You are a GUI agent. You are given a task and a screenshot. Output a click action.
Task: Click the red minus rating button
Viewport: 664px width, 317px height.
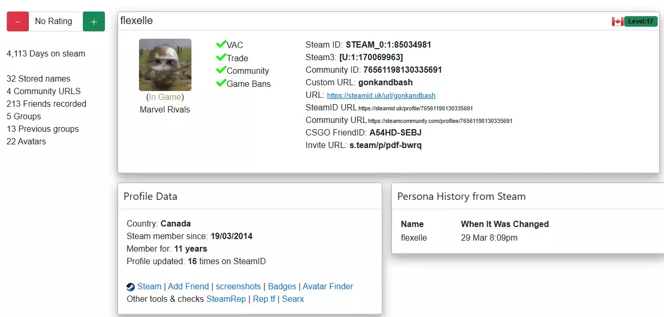click(17, 21)
